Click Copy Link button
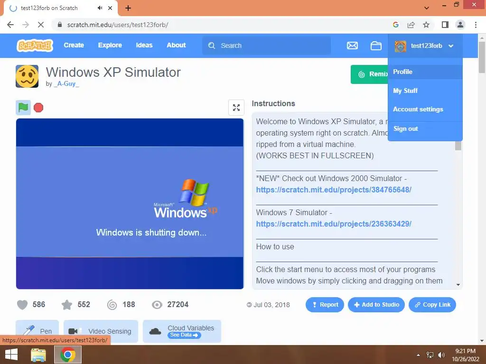The width and height of the screenshot is (486, 364). click(x=432, y=305)
